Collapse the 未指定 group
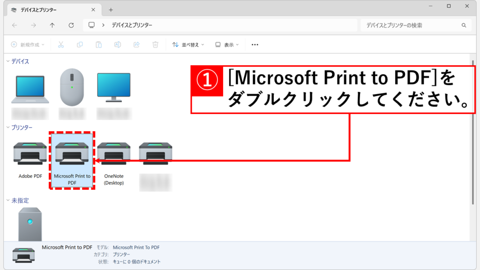The height and width of the screenshot is (270, 480). point(8,201)
